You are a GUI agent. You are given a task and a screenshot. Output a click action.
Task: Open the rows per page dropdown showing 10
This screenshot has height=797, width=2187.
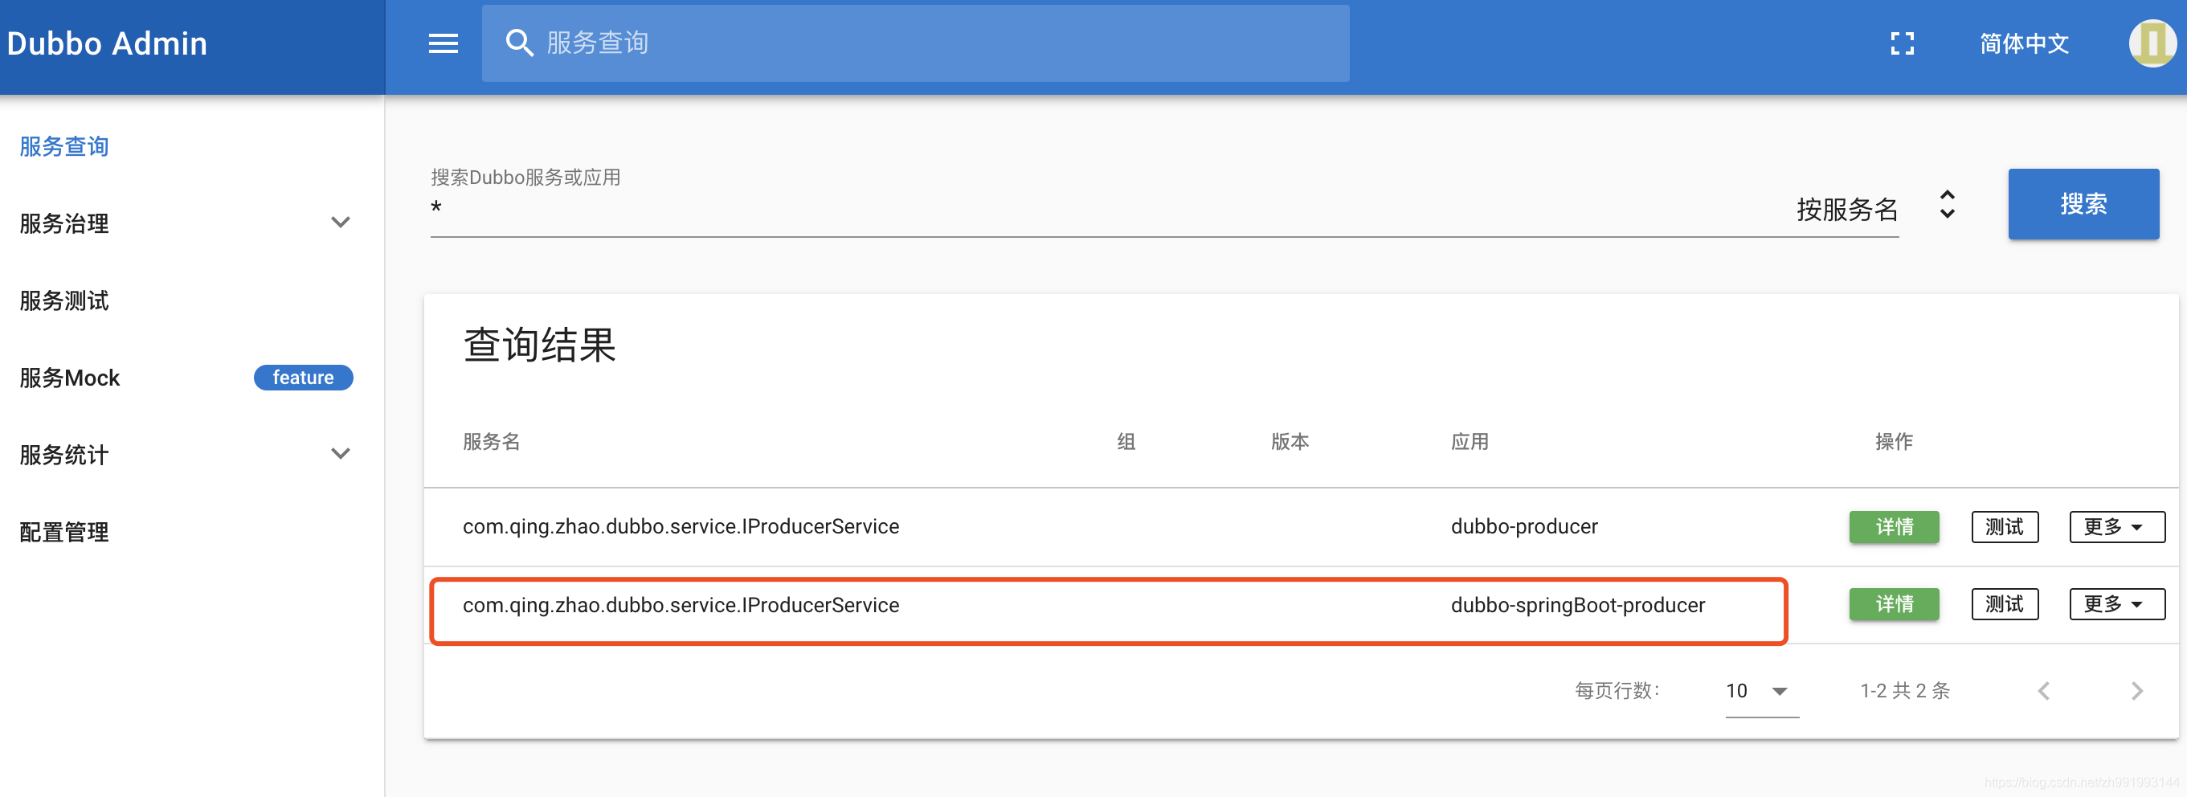[1761, 691]
